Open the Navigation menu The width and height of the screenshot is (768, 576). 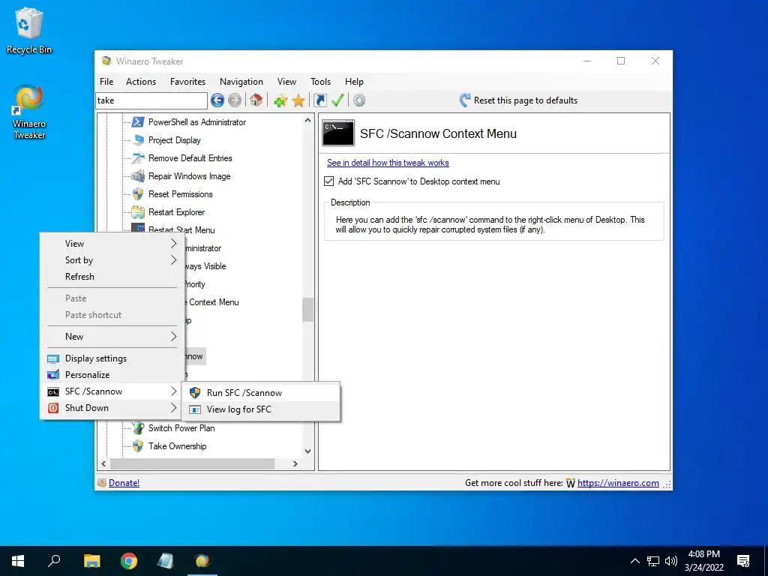coord(241,82)
